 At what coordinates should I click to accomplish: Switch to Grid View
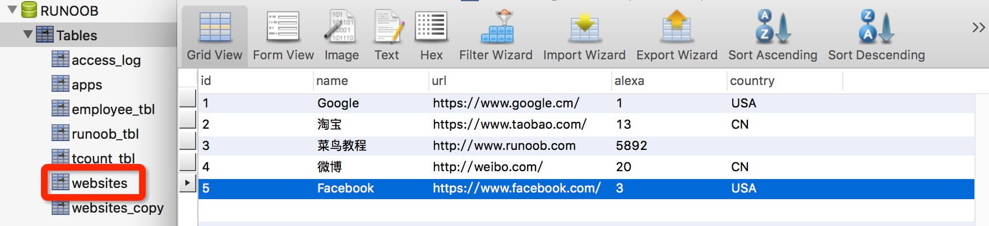[x=214, y=36]
